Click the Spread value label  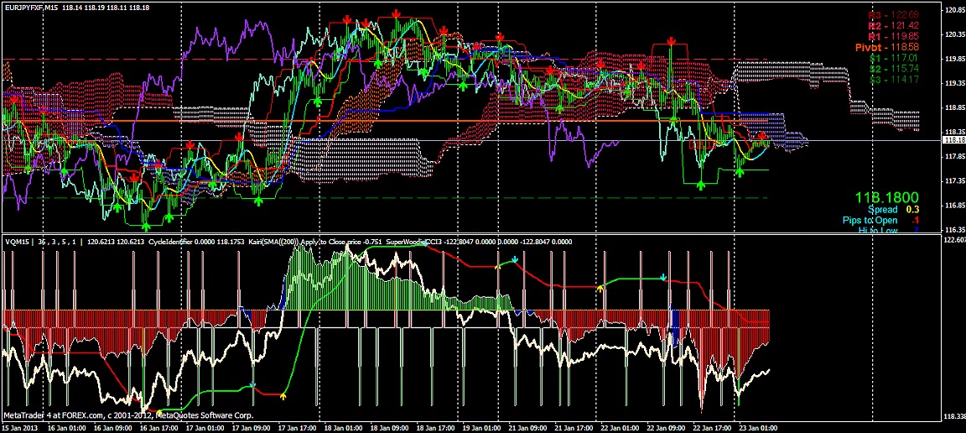(x=883, y=210)
